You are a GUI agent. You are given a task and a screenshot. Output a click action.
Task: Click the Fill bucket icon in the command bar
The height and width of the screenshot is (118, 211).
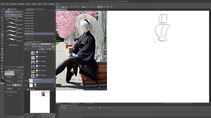coord(83,7)
